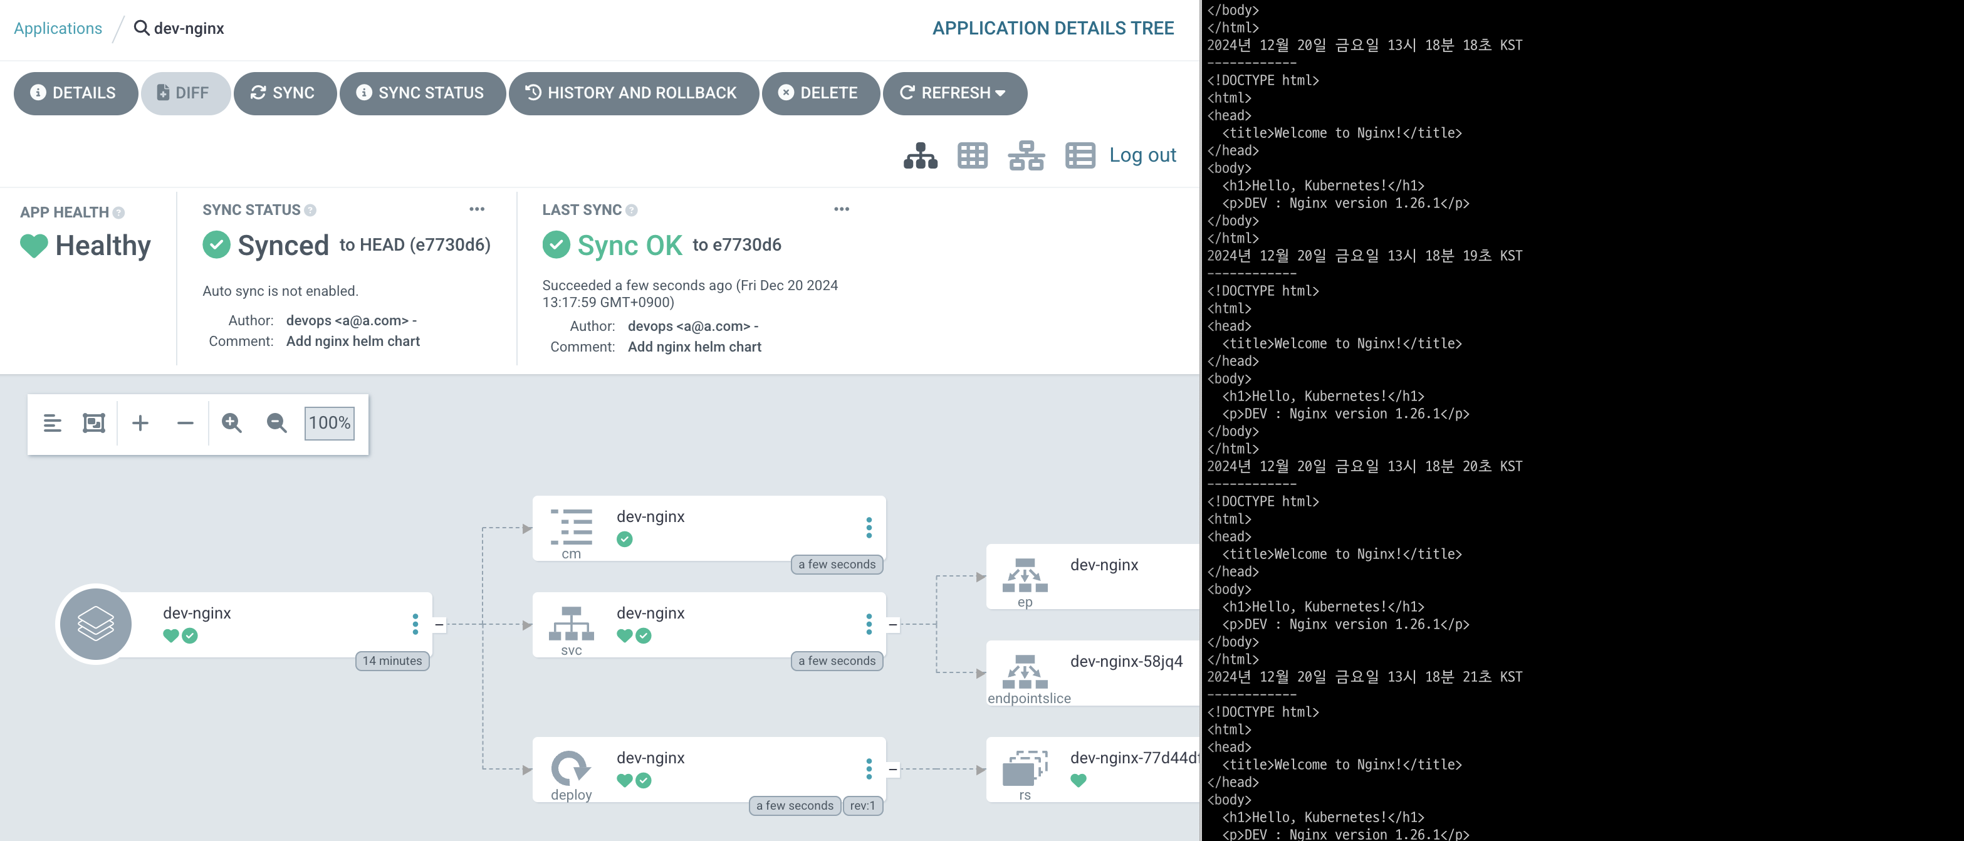Open the Last Sync three-dots menu
Image resolution: width=1964 pixels, height=841 pixels.
[841, 209]
